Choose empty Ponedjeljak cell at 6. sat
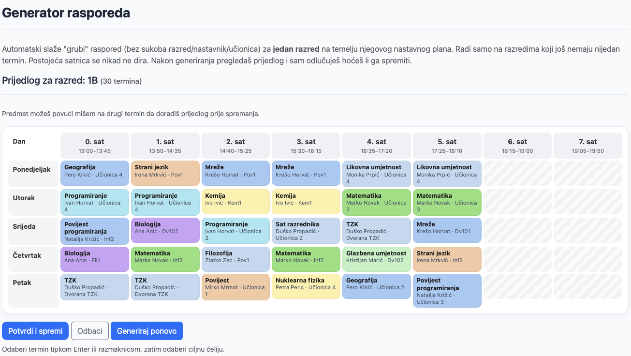 pyautogui.click(x=518, y=173)
